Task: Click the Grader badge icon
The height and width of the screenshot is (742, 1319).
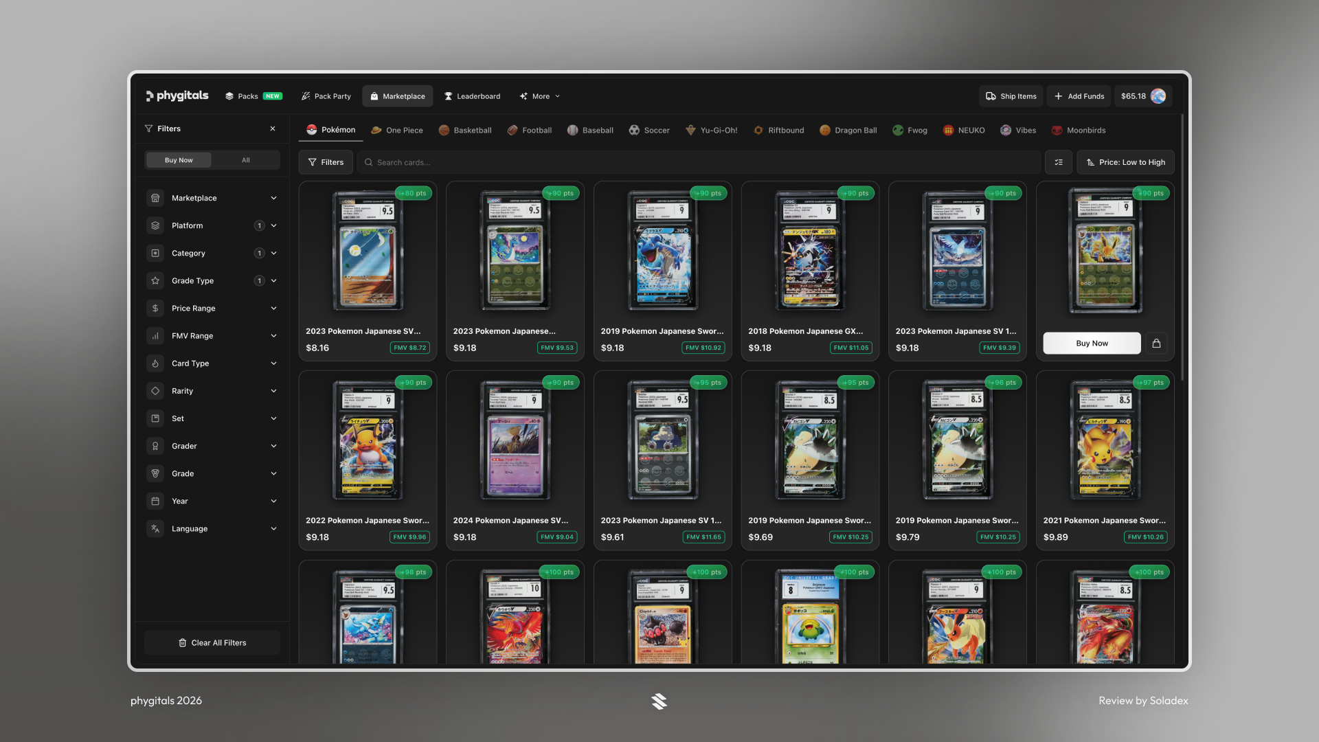Action: click(x=155, y=446)
